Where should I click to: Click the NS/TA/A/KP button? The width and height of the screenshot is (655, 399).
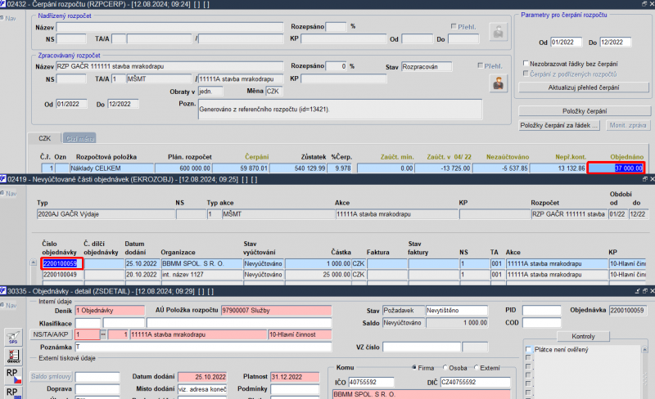tap(51, 334)
